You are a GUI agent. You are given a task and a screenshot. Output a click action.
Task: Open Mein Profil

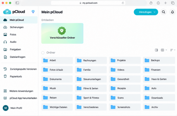(16, 108)
